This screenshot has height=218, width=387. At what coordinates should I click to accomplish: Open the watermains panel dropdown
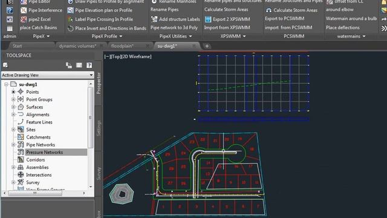351,36
